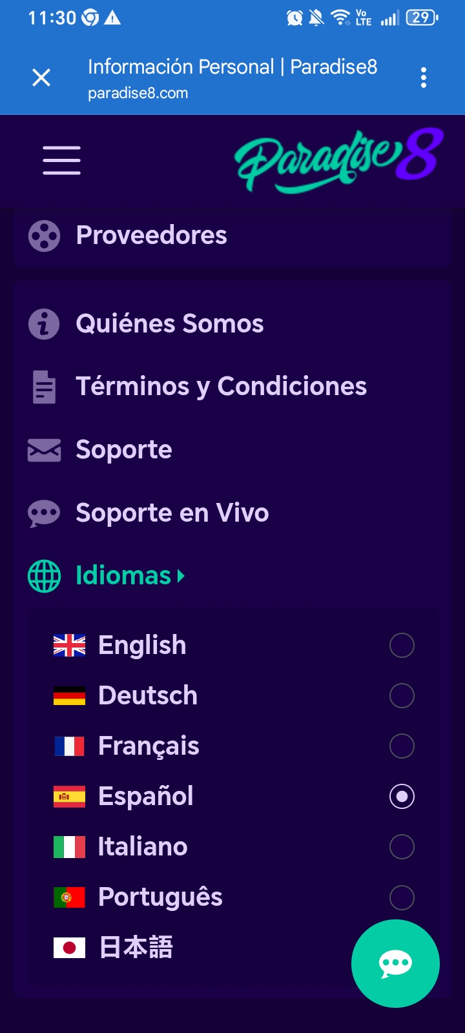This screenshot has height=1033, width=465.
Task: Select the Japanese language option
Action: pos(136,947)
